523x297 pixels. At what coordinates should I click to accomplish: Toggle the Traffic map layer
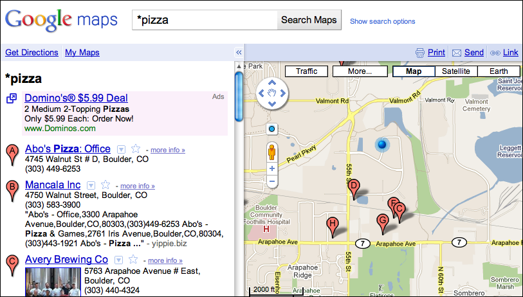coord(306,71)
